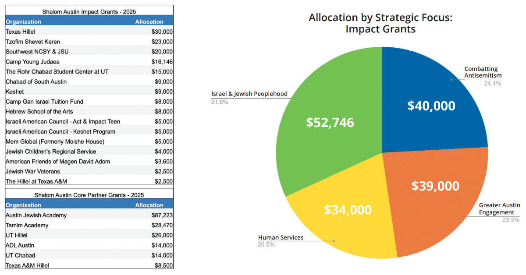Click the Combatting Antisemitism label
Image resolution: width=526 pixels, height=275 pixels.
click(x=483, y=72)
